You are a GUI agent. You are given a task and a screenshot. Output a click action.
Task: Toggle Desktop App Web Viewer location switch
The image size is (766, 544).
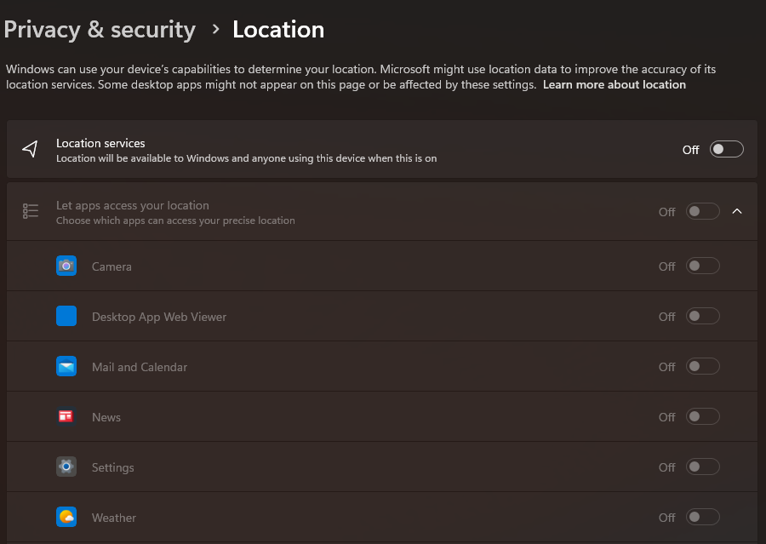coord(702,316)
